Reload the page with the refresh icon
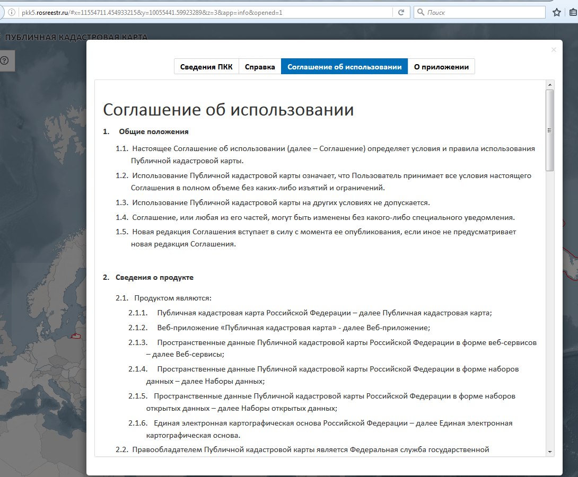The image size is (578, 477). click(401, 13)
